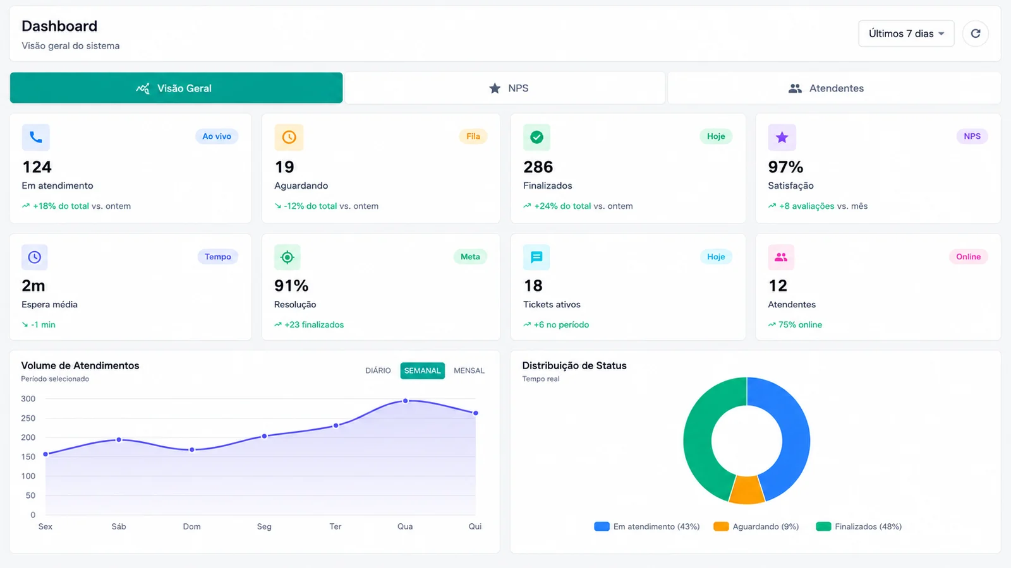
Task: Open the Últimos 7 dias dropdown
Action: tap(906, 33)
